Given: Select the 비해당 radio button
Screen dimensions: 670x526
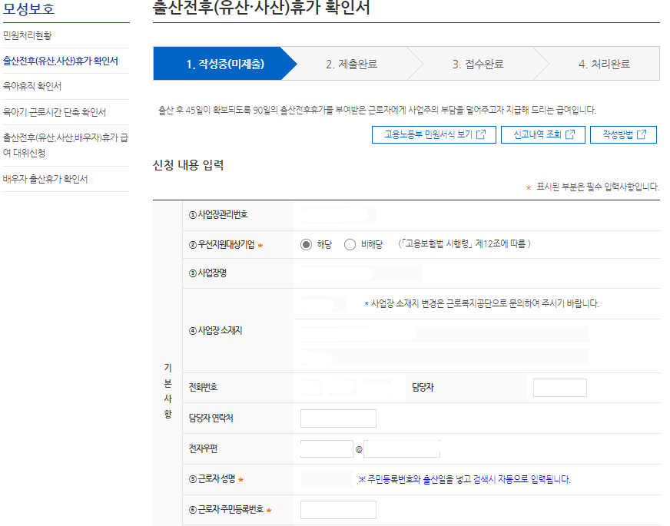Looking at the screenshot, I should point(351,245).
